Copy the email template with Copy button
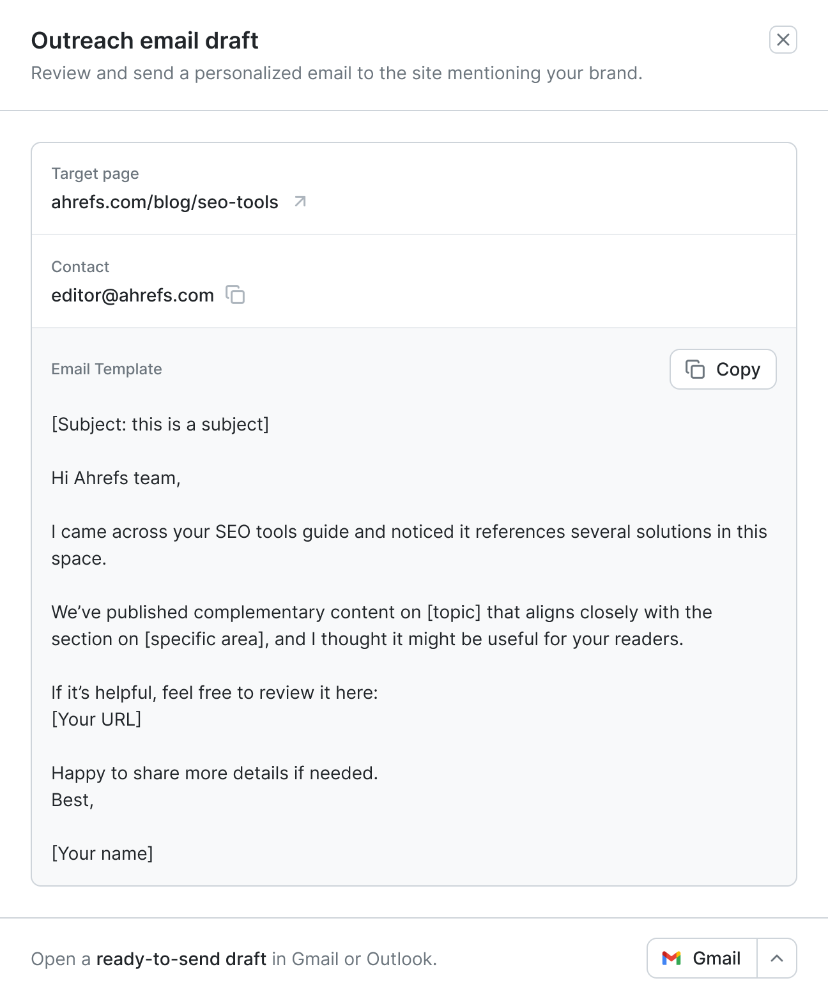 pyautogui.click(x=723, y=369)
